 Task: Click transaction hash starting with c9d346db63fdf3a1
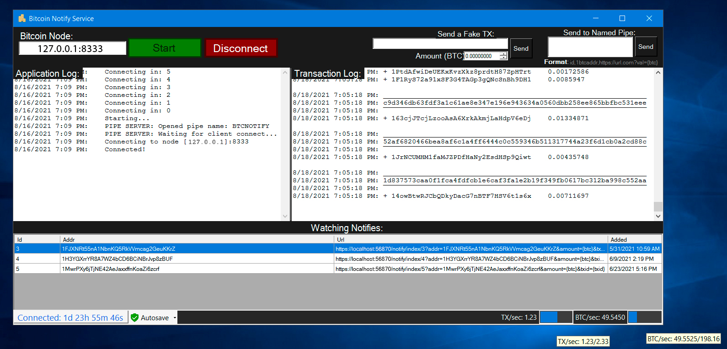coord(515,103)
